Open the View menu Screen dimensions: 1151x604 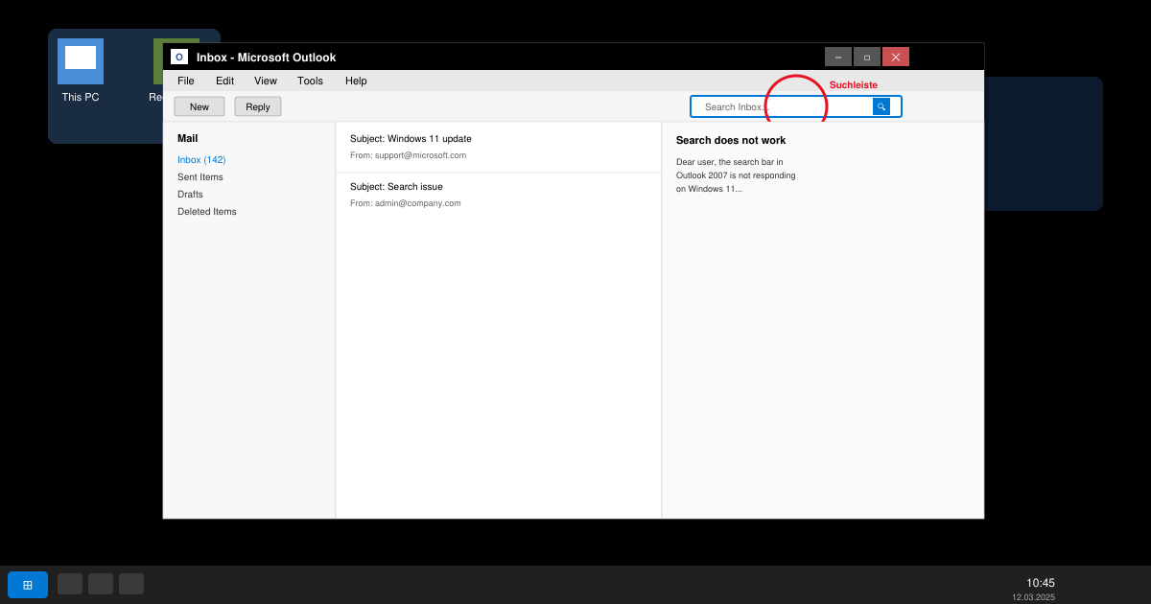click(266, 81)
